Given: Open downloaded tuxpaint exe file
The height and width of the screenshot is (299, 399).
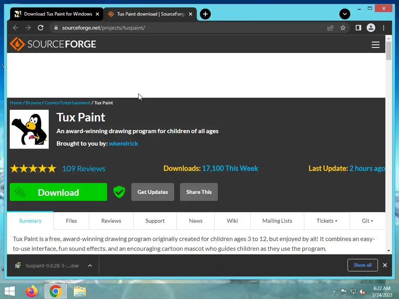Looking at the screenshot, I should (x=48, y=266).
